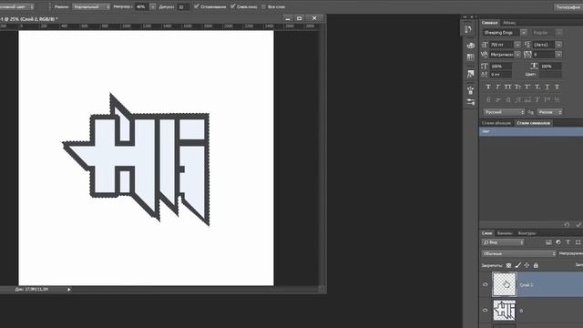Apply Subscript style in Character panel
Screen dimensions: 583x328
pyautogui.click(x=537, y=87)
